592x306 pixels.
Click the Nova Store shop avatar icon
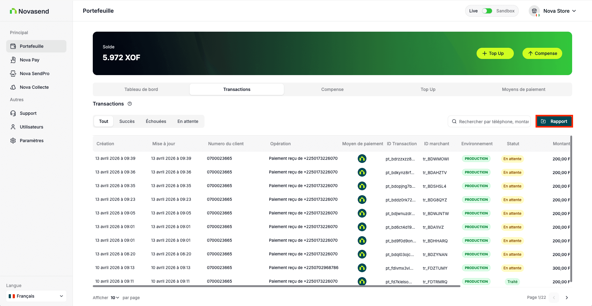pyautogui.click(x=534, y=11)
